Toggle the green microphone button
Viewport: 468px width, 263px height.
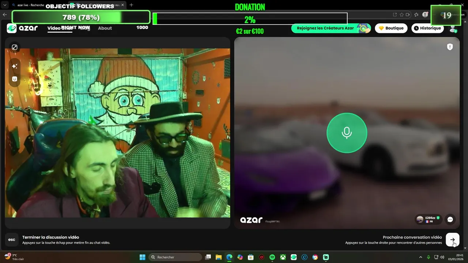(x=347, y=133)
